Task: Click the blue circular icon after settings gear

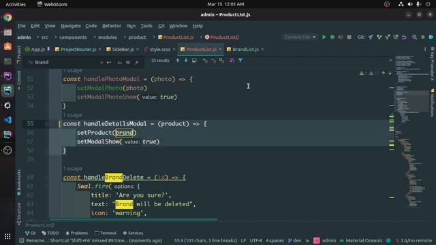Action: tap(431, 37)
